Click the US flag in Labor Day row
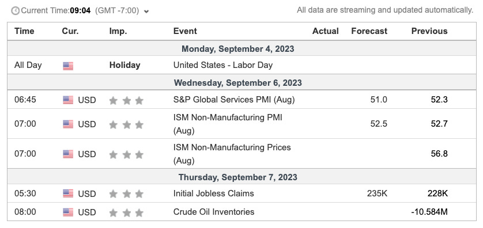 [68, 66]
